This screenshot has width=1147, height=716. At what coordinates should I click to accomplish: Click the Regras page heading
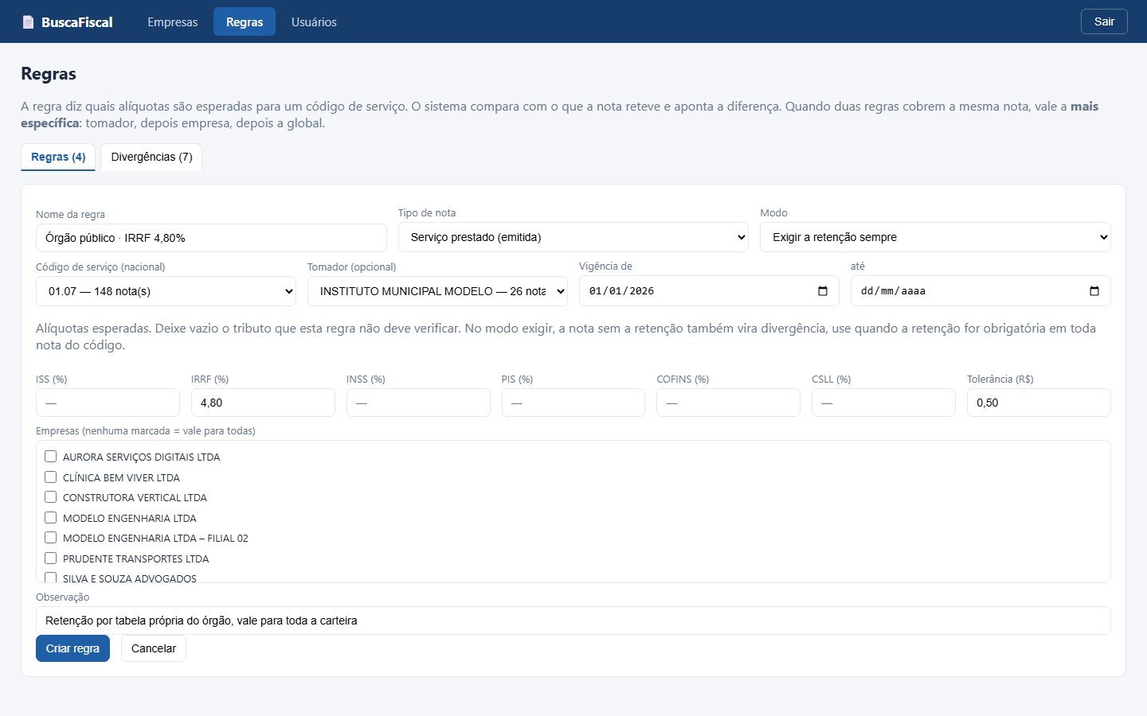click(49, 74)
